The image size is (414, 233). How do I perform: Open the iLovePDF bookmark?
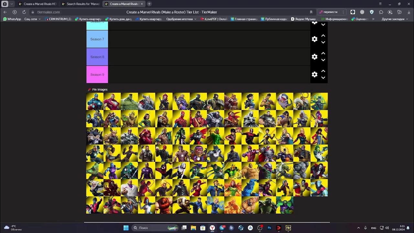tap(214, 19)
